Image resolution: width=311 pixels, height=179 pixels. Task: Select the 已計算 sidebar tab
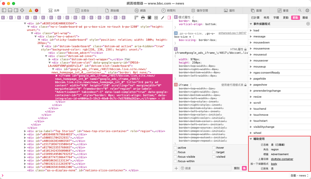coord(255,18)
